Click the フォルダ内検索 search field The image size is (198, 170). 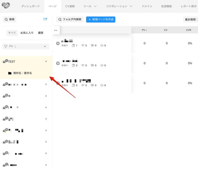click(70, 19)
